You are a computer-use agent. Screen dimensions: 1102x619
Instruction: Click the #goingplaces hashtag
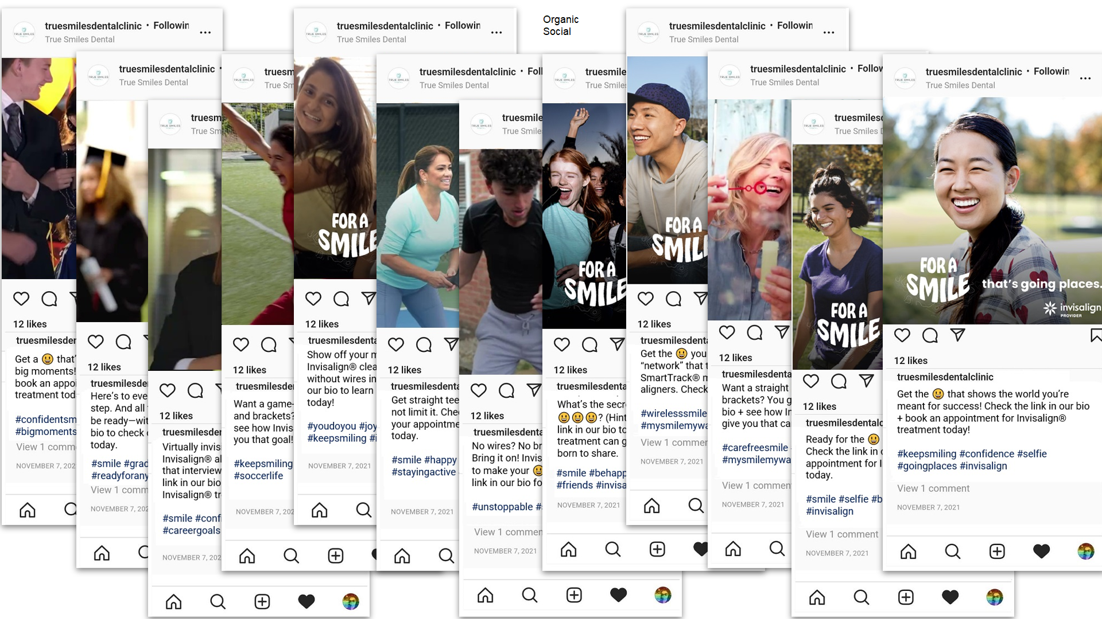click(926, 466)
